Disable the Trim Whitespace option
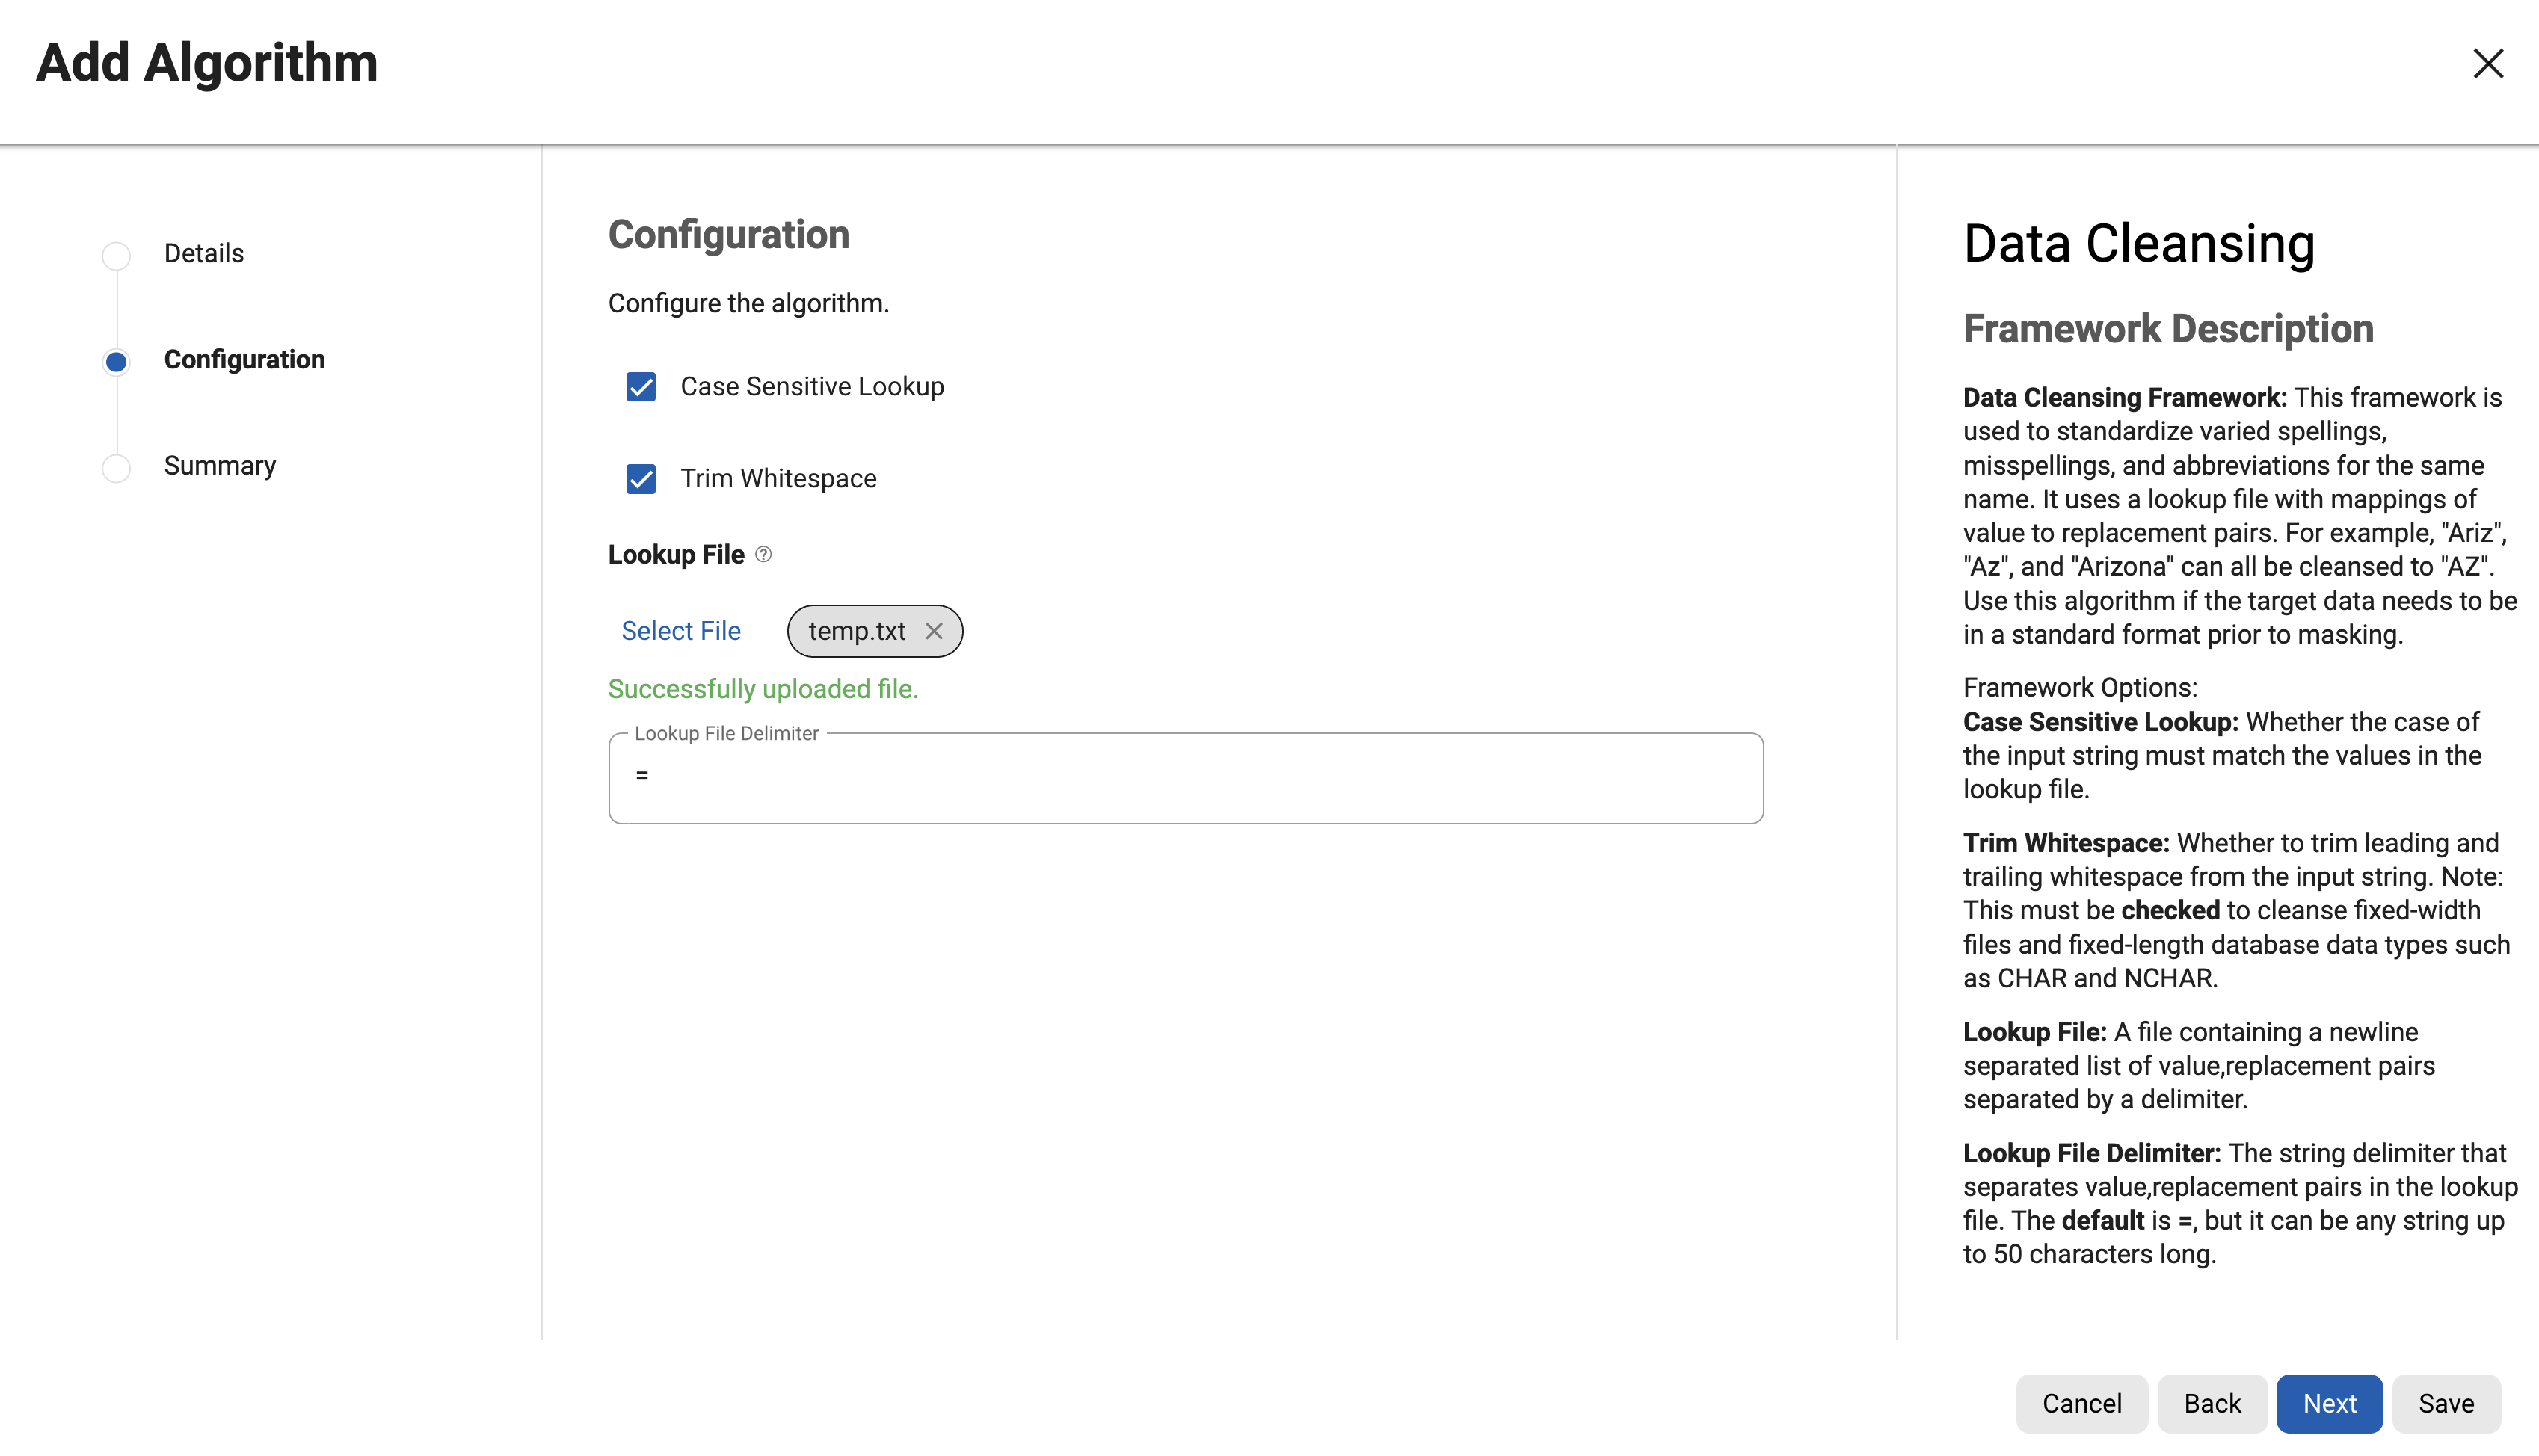This screenshot has height=1456, width=2539. point(641,479)
